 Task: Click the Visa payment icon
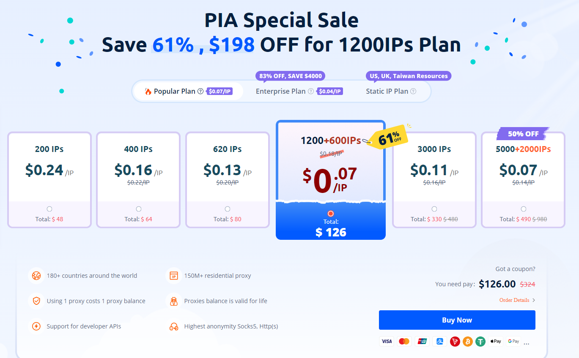[387, 341]
